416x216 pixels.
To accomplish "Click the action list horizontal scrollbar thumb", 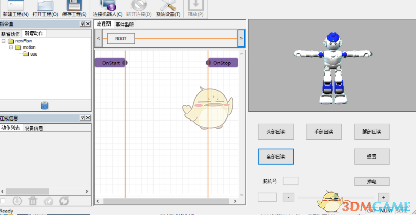I will 27,191.
